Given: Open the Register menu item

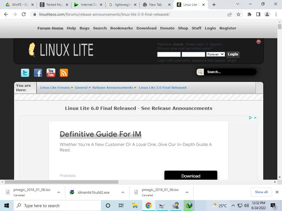Looking at the screenshot, I should 228,28.
